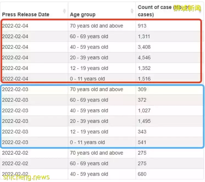This screenshot has width=205, height=182.
Task: Sort by the Age group column header
Action: [x=83, y=15]
